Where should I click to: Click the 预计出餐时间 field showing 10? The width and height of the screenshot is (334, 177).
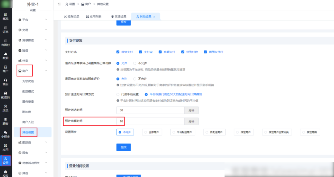(x=150, y=121)
